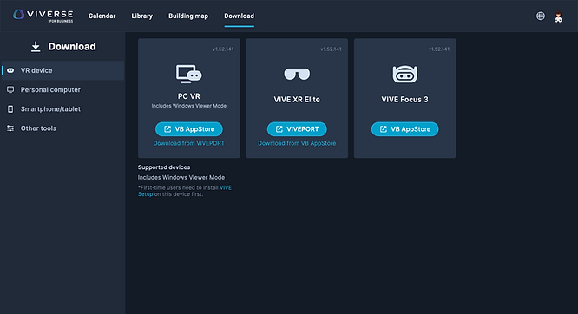
Task: Click the VIVEPORT button under VIVE XR Elite
Action: pyautogui.click(x=297, y=129)
